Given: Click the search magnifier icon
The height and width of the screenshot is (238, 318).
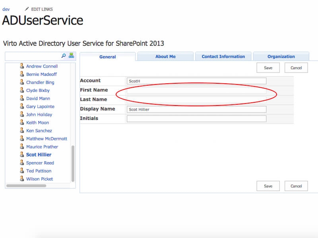Looking at the screenshot, I should 64,56.
